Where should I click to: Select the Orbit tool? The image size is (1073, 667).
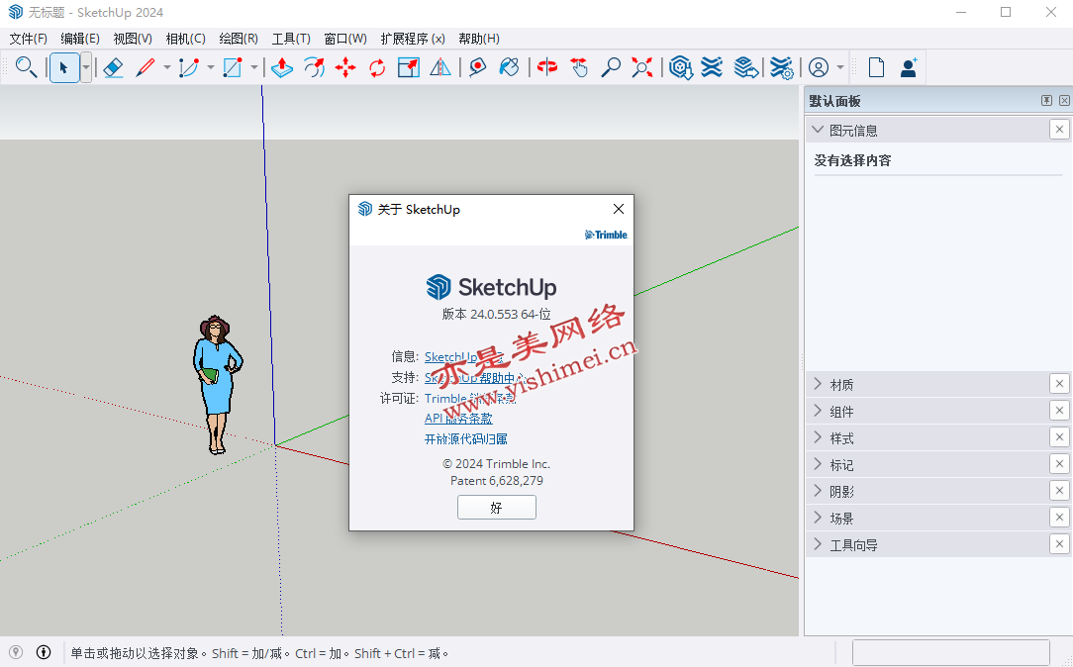pos(546,67)
